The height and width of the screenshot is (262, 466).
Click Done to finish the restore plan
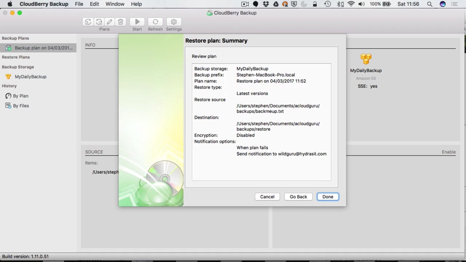328,196
